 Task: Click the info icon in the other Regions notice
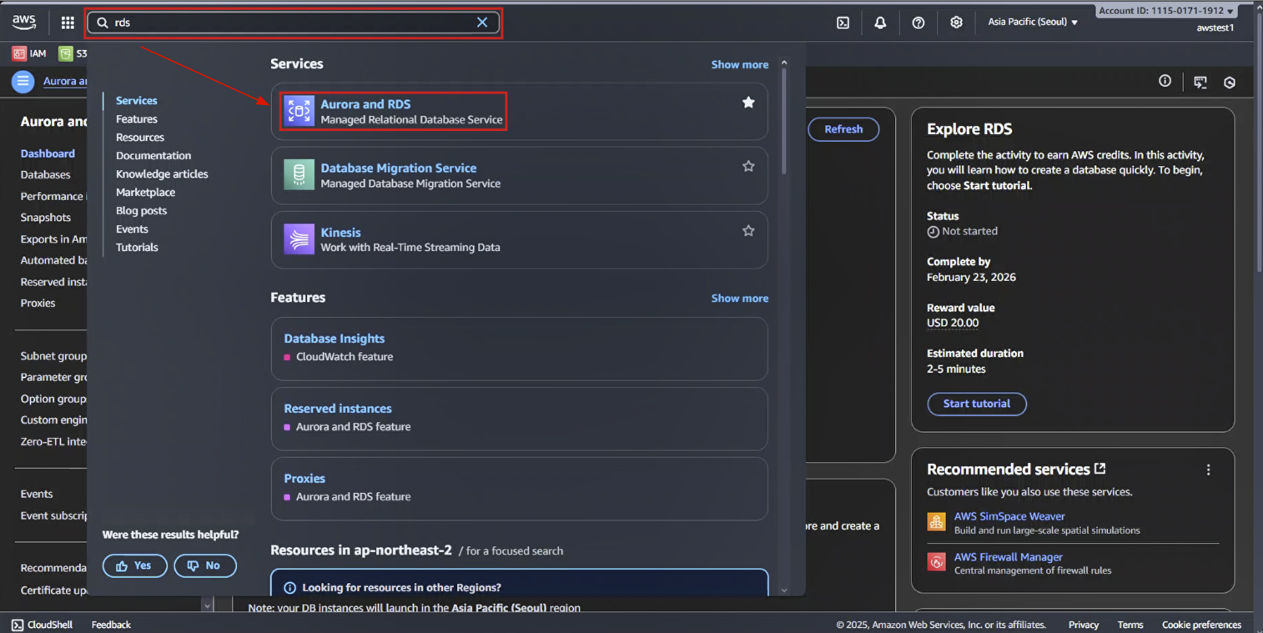(x=290, y=588)
